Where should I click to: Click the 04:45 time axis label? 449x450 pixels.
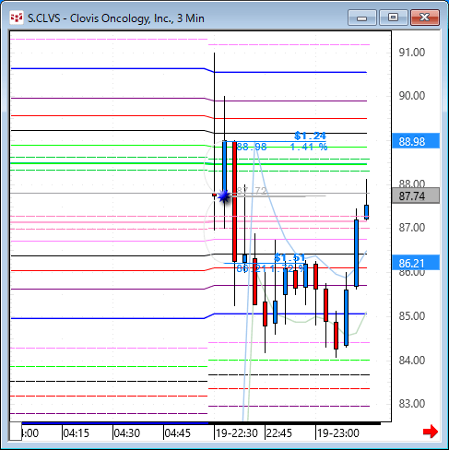178,433
